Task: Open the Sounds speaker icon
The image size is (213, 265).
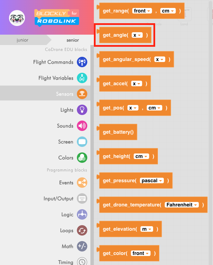Action: [x=82, y=126]
